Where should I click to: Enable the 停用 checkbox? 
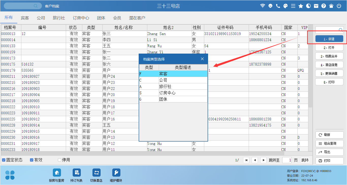pyautogui.click(x=60, y=160)
